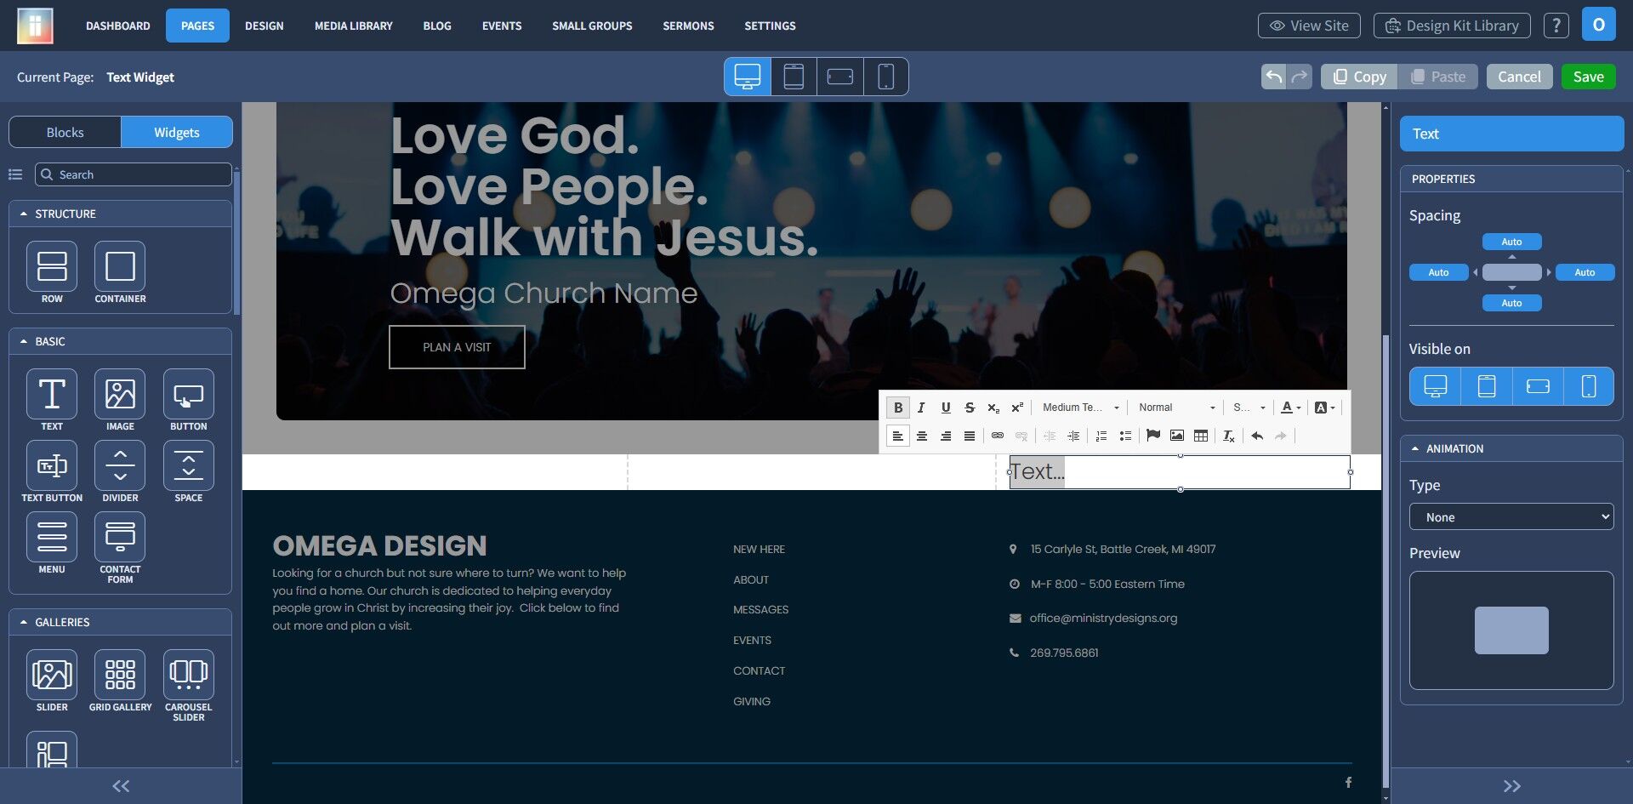Screen dimensions: 1633x804
Task: Apply strikethrough formatting in text toolbar
Action: click(969, 408)
